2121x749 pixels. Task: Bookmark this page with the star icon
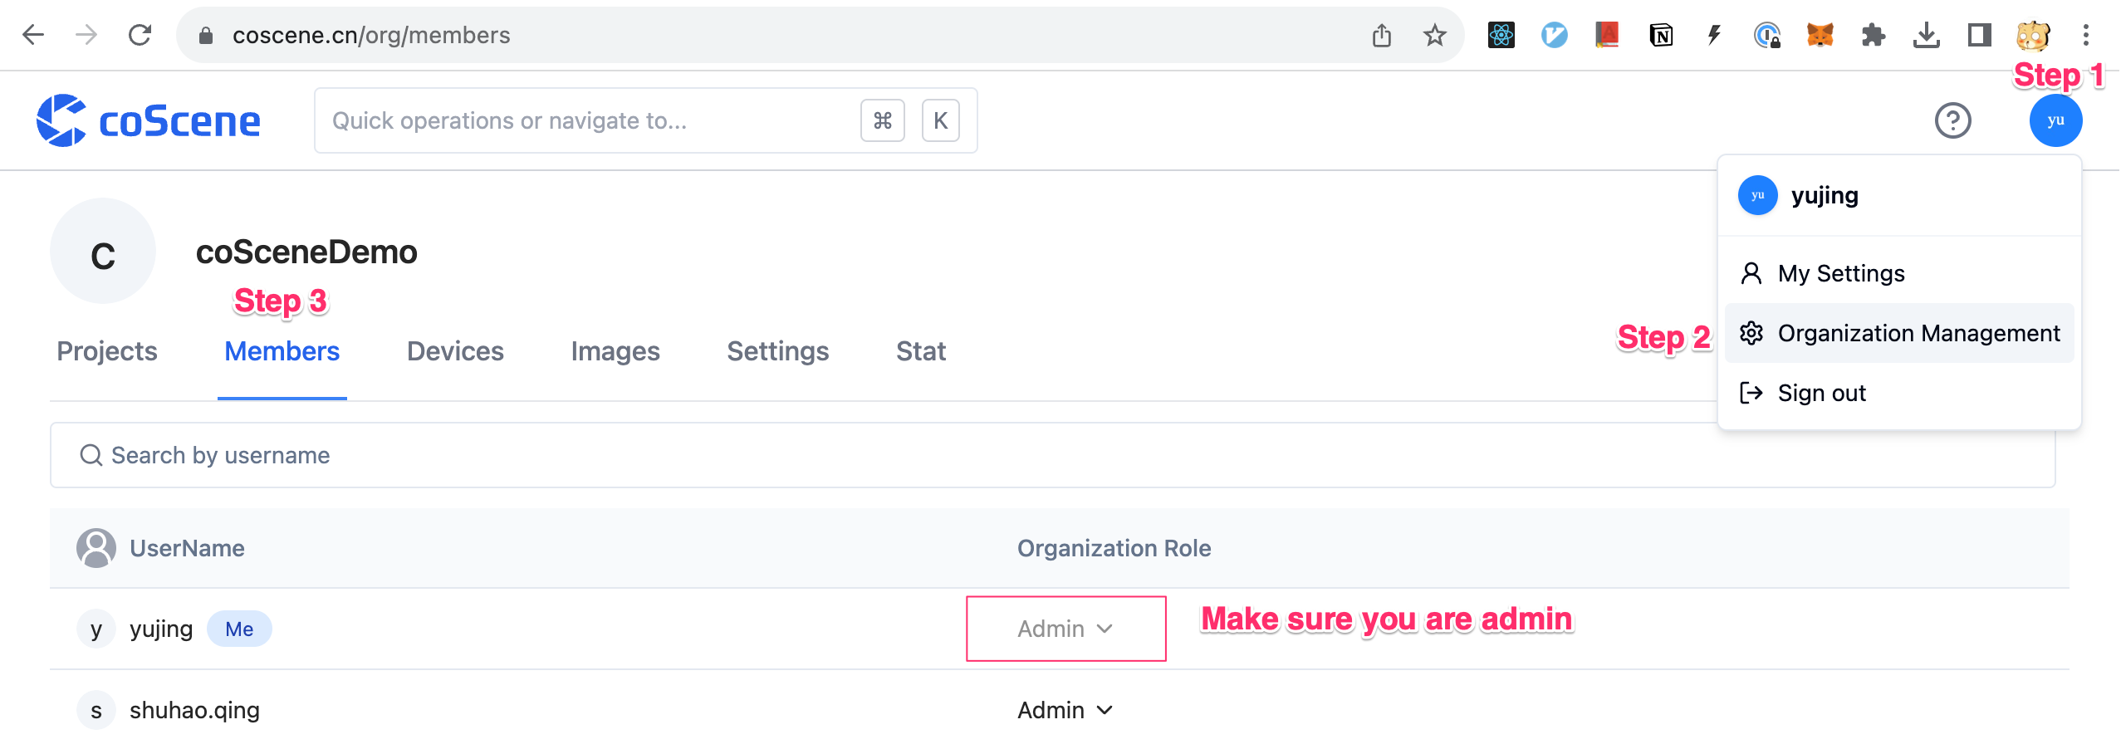click(x=1434, y=35)
